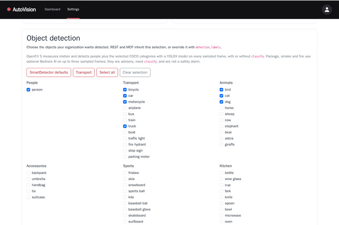
Task: Check the handbag checkbox
Action: (x=28, y=185)
